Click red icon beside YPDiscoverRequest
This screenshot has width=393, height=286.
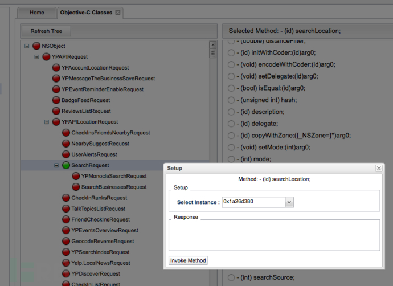click(x=66, y=273)
